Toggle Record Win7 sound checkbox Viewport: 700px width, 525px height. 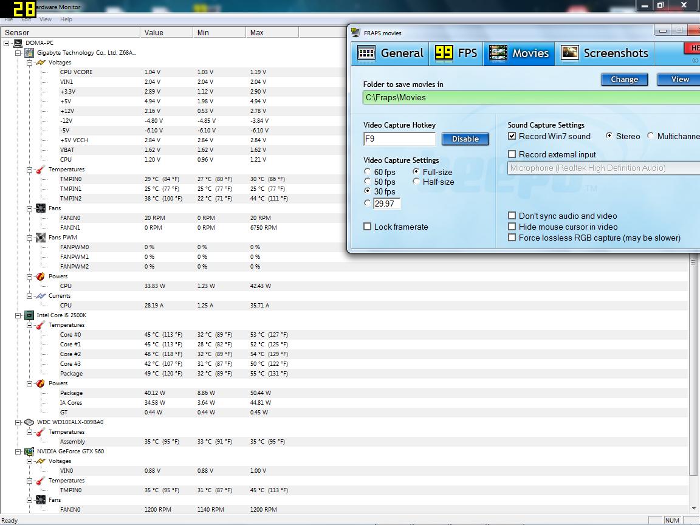point(512,136)
